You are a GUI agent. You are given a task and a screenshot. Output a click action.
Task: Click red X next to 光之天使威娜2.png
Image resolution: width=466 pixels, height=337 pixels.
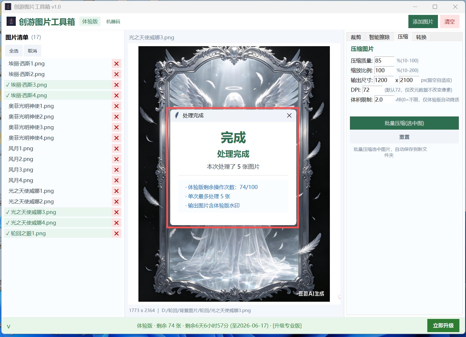116,202
